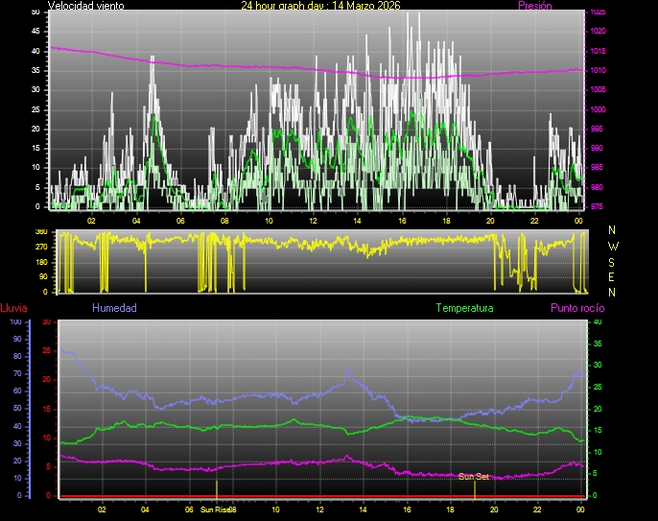Select the red Lluvia axis label

coord(13,308)
